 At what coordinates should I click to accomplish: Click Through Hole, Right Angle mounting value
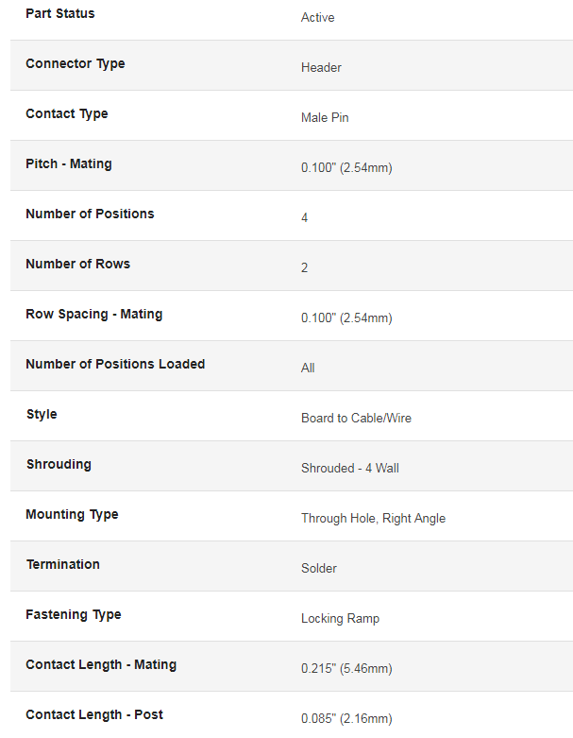pos(373,518)
